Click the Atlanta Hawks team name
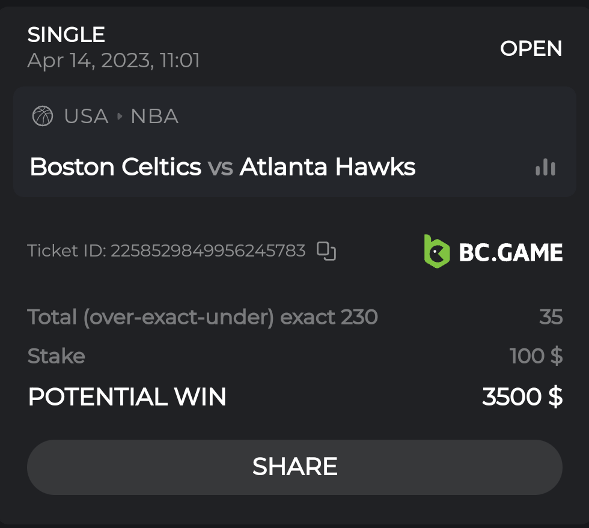The image size is (589, 528). (x=328, y=167)
